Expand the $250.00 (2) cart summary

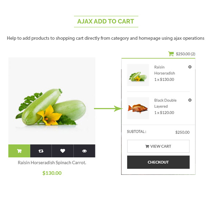pos(185,54)
